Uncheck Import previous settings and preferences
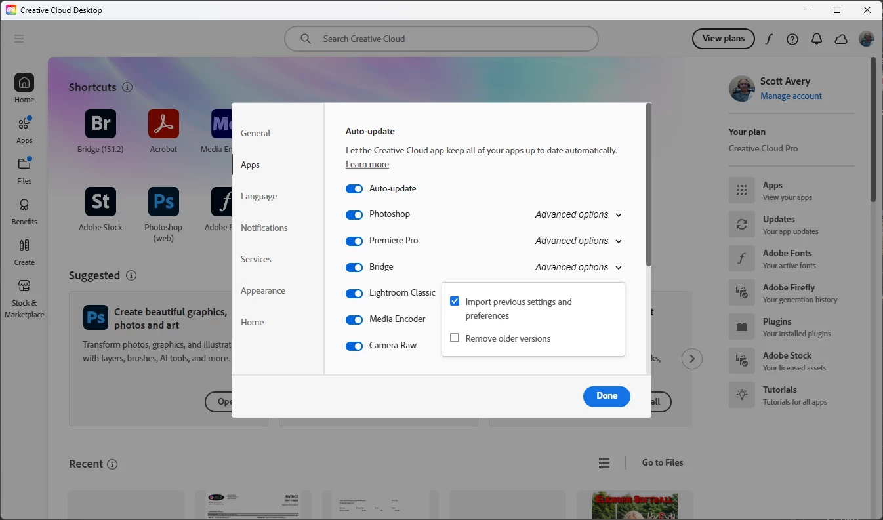The image size is (883, 520). pyautogui.click(x=455, y=301)
